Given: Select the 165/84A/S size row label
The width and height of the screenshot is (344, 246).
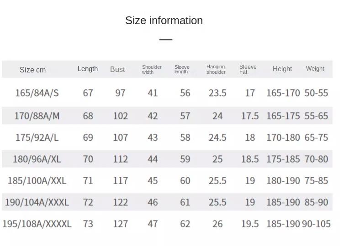Looking at the screenshot, I should (x=37, y=93).
